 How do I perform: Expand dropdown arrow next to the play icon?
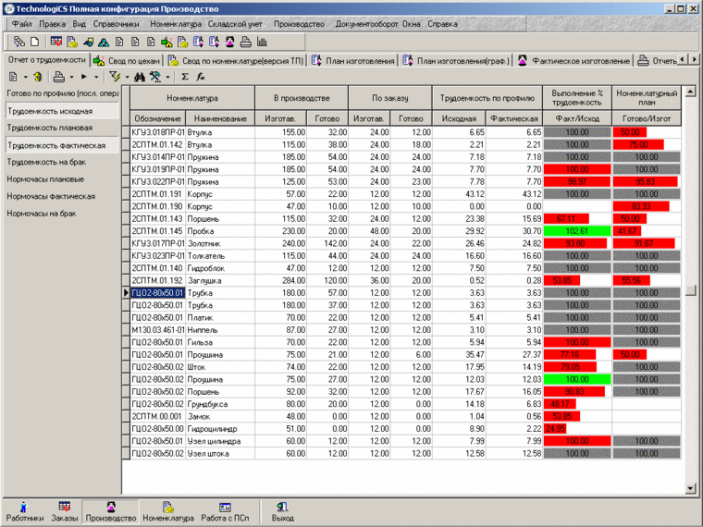tap(96, 78)
